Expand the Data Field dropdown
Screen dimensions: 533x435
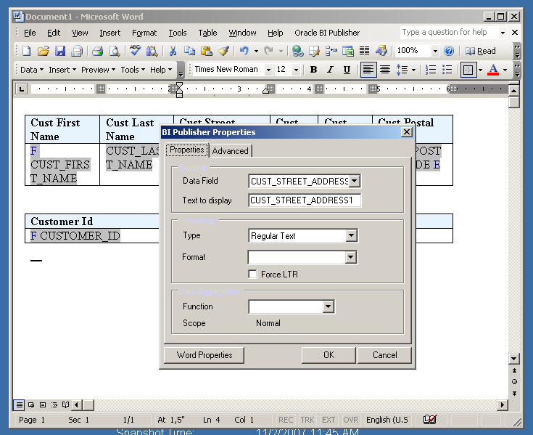(x=354, y=181)
